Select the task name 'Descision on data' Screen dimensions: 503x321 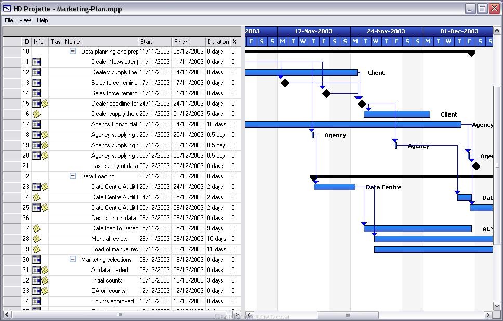click(114, 218)
